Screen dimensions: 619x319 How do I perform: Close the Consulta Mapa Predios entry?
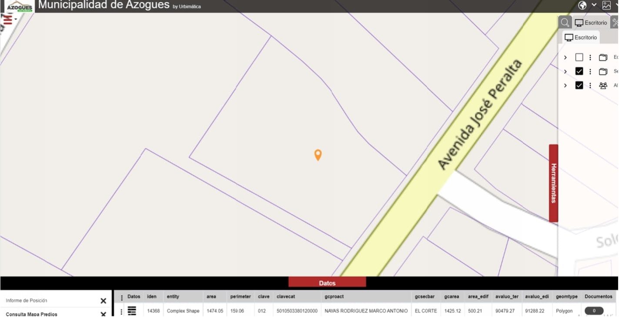(103, 314)
